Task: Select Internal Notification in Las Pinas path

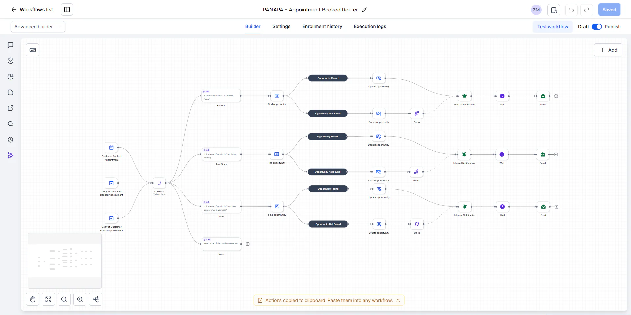Action: (x=464, y=155)
